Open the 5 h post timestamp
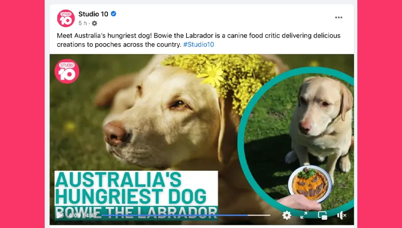The width and height of the screenshot is (402, 228). pyautogui.click(x=82, y=23)
